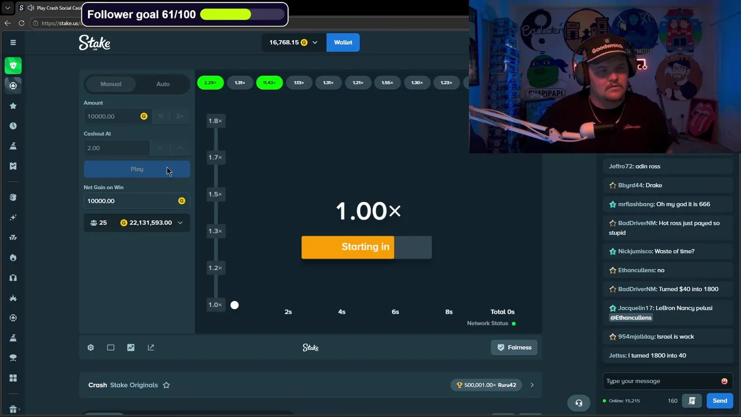Switch to Auto betting mode
741x417 pixels.
(163, 84)
